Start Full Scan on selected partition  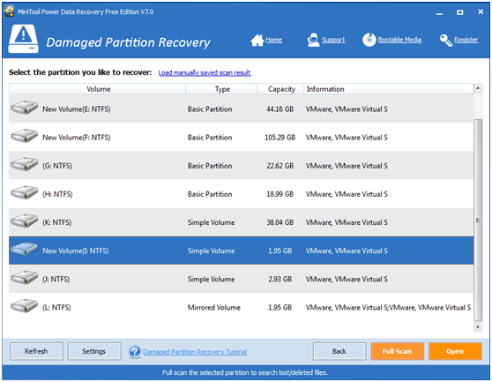pyautogui.click(x=397, y=351)
